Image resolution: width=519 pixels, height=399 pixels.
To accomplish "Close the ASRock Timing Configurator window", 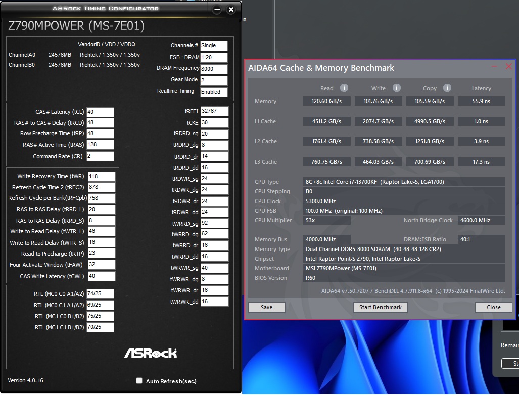I will pos(231,10).
